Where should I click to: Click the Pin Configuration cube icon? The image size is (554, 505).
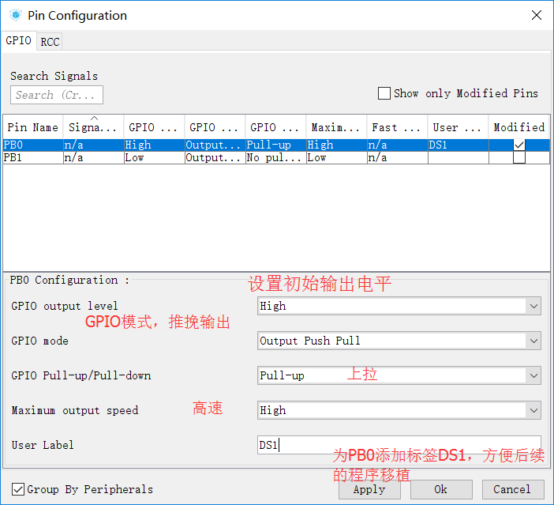(15, 15)
